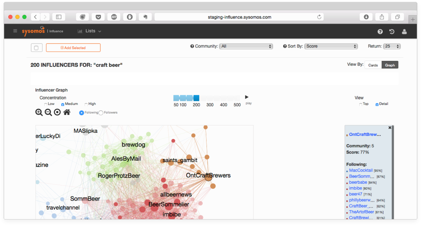421x225 pixels.
Task: Select Low concentration
Action: coord(46,104)
